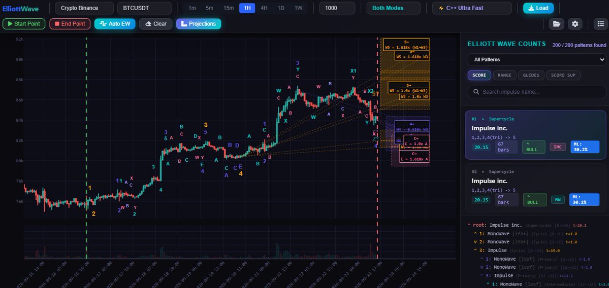
Task: Click the W4 = 0.618x W3 projection label
Action: pos(412,126)
